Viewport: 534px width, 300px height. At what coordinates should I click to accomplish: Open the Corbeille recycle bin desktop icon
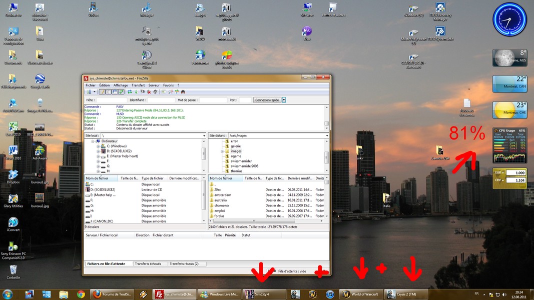(x=14, y=272)
